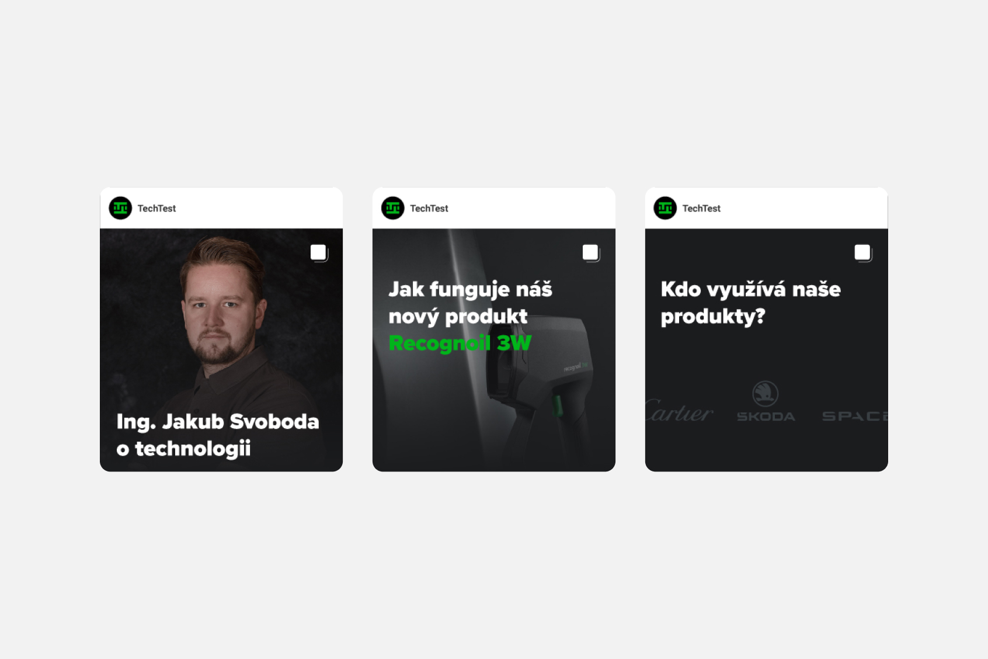Click carousel icon on Recognoil 3W post
The image size is (988, 659).
591,253
